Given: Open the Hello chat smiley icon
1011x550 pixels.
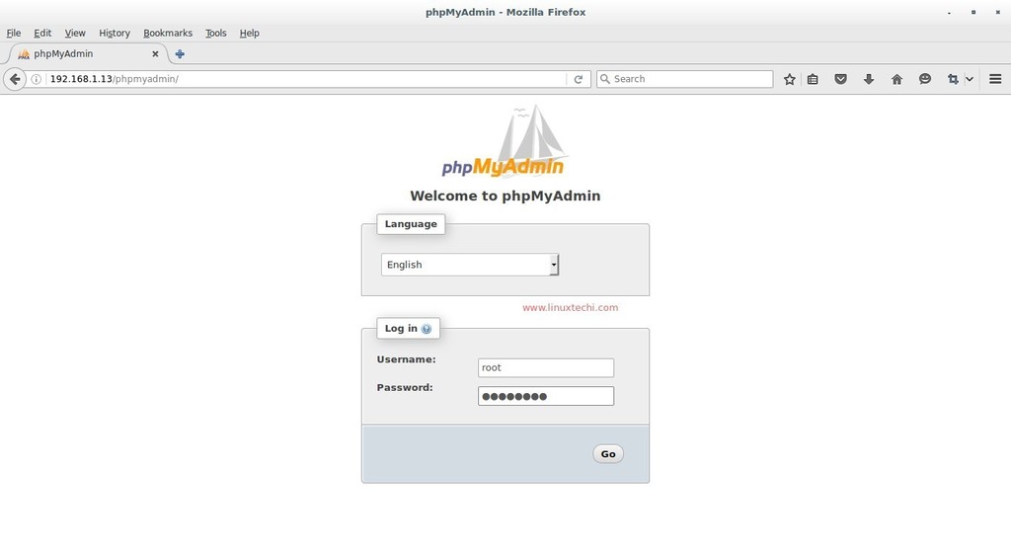Looking at the screenshot, I should tap(925, 79).
